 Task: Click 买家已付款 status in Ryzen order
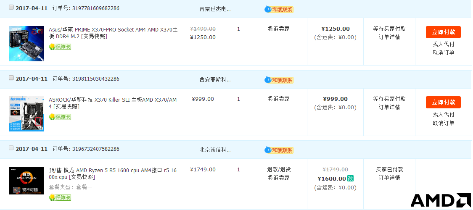click(x=389, y=169)
